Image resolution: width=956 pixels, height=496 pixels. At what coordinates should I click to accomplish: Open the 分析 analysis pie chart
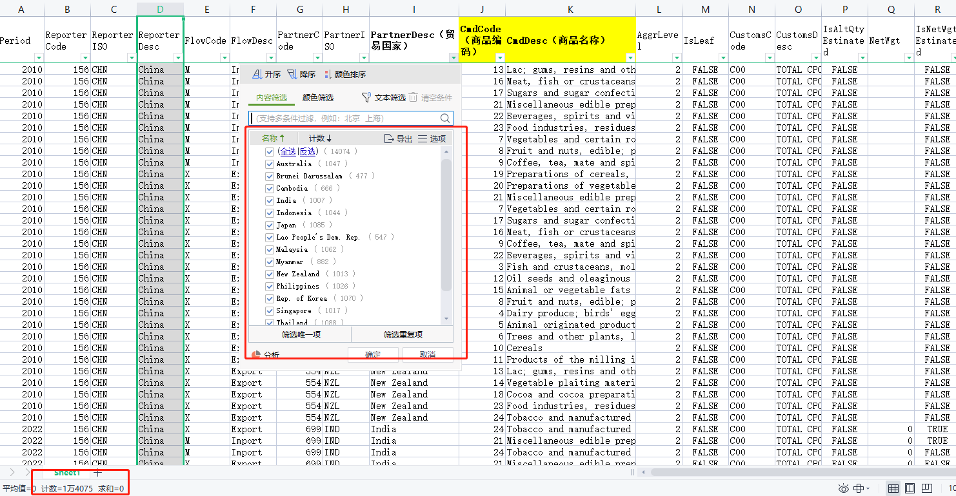coord(265,354)
